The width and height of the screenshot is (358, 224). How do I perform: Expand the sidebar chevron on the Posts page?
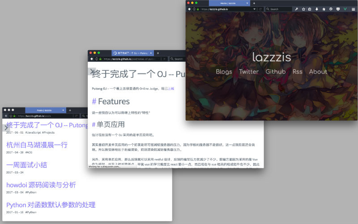[x=6, y=128]
